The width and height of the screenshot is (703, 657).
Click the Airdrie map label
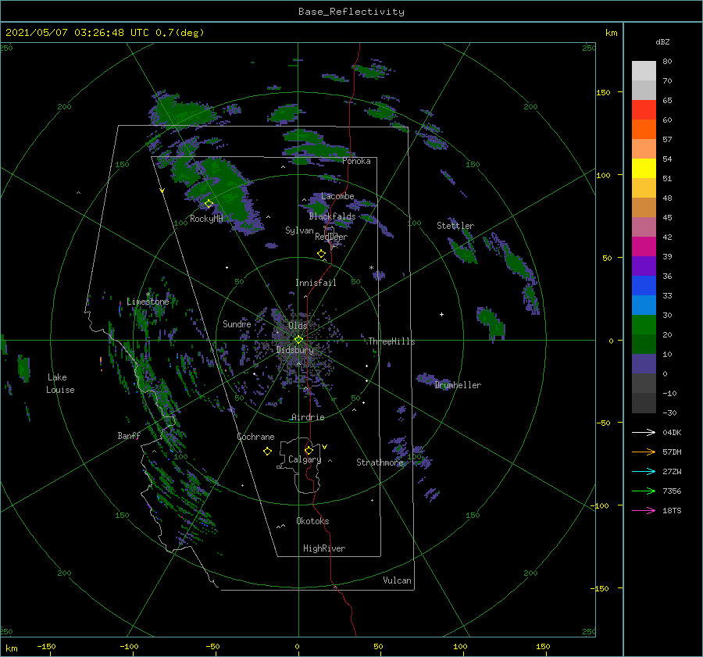[308, 417]
